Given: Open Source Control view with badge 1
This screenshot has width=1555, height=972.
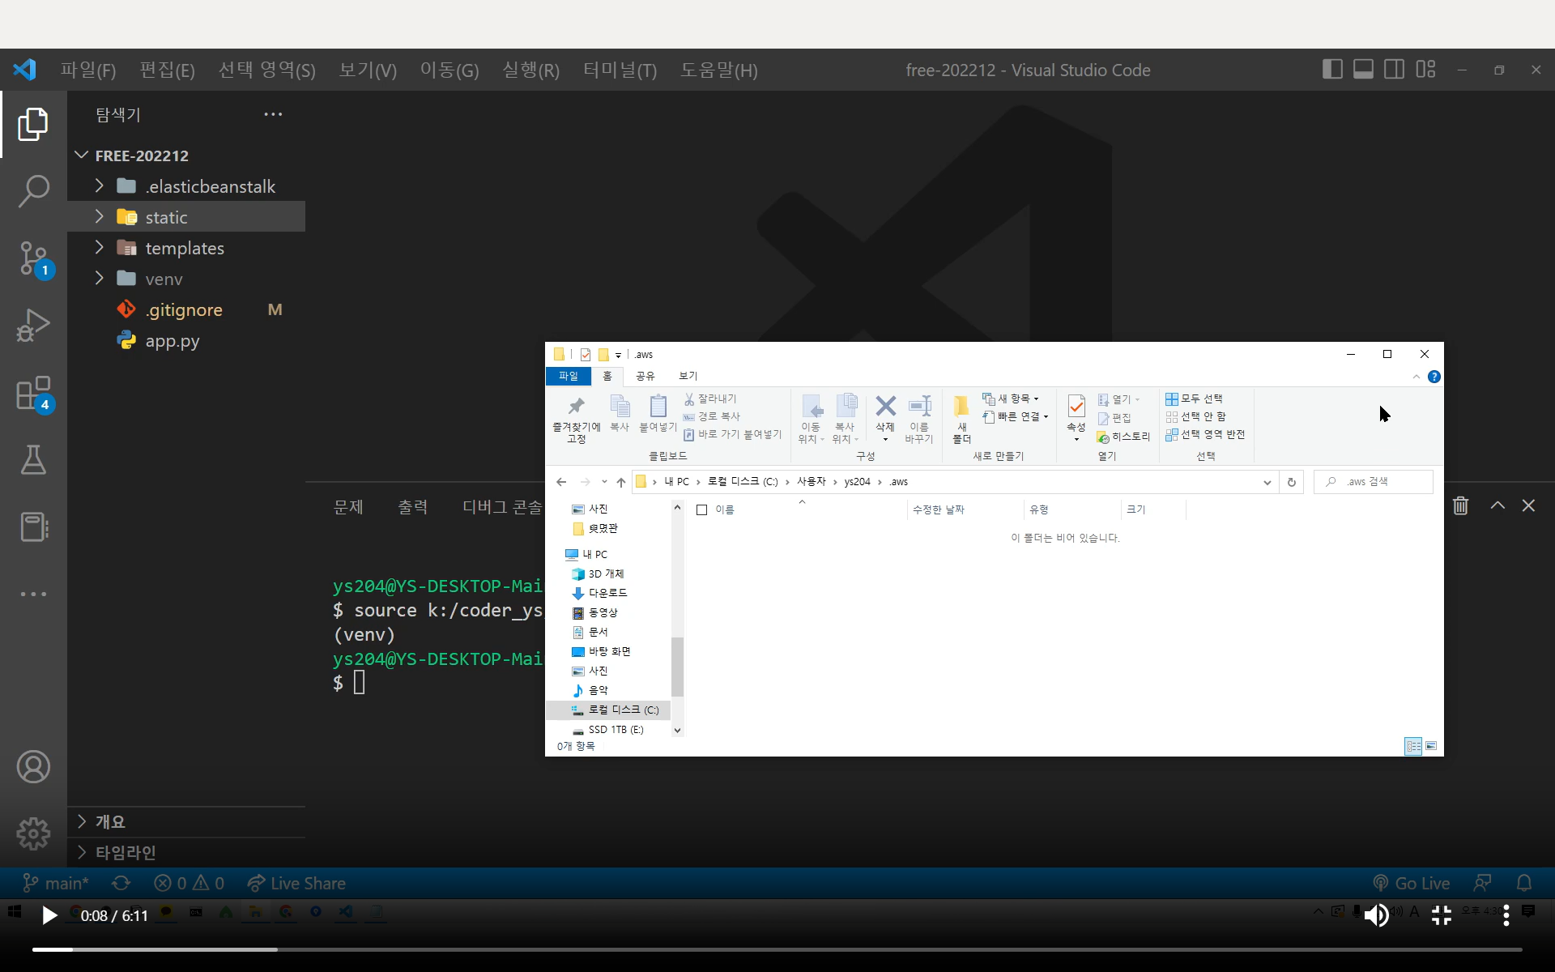Looking at the screenshot, I should pyautogui.click(x=33, y=259).
